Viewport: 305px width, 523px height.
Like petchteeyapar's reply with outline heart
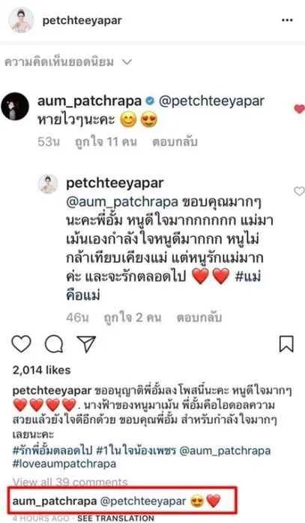[x=299, y=191]
